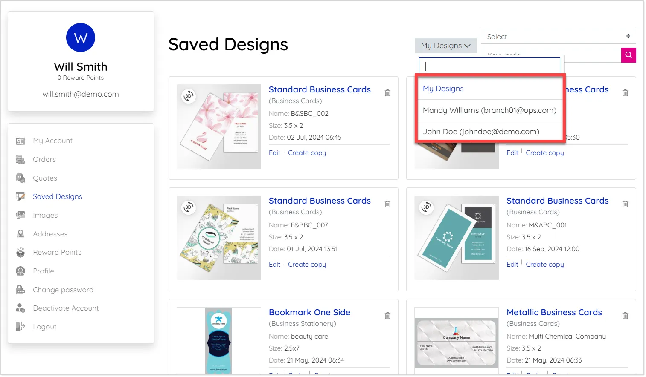Open Metallic Business Cards title link
Screen dimensions: 646x377
point(554,312)
